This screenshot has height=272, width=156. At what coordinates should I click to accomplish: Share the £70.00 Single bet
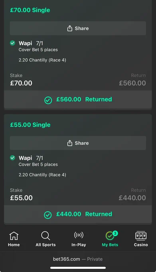pos(78,28)
